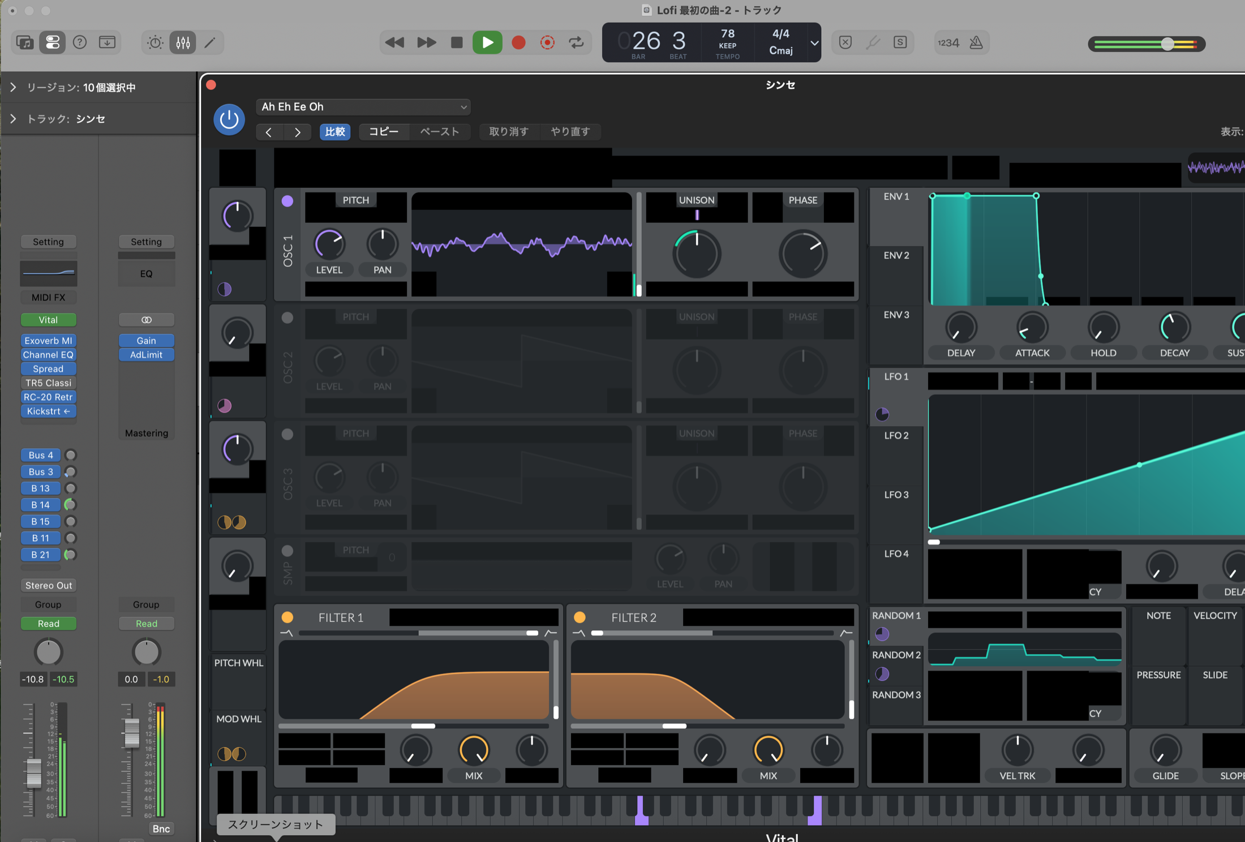Open the LCD display mode dropdown arrow
Image resolution: width=1245 pixels, height=842 pixels.
(814, 42)
